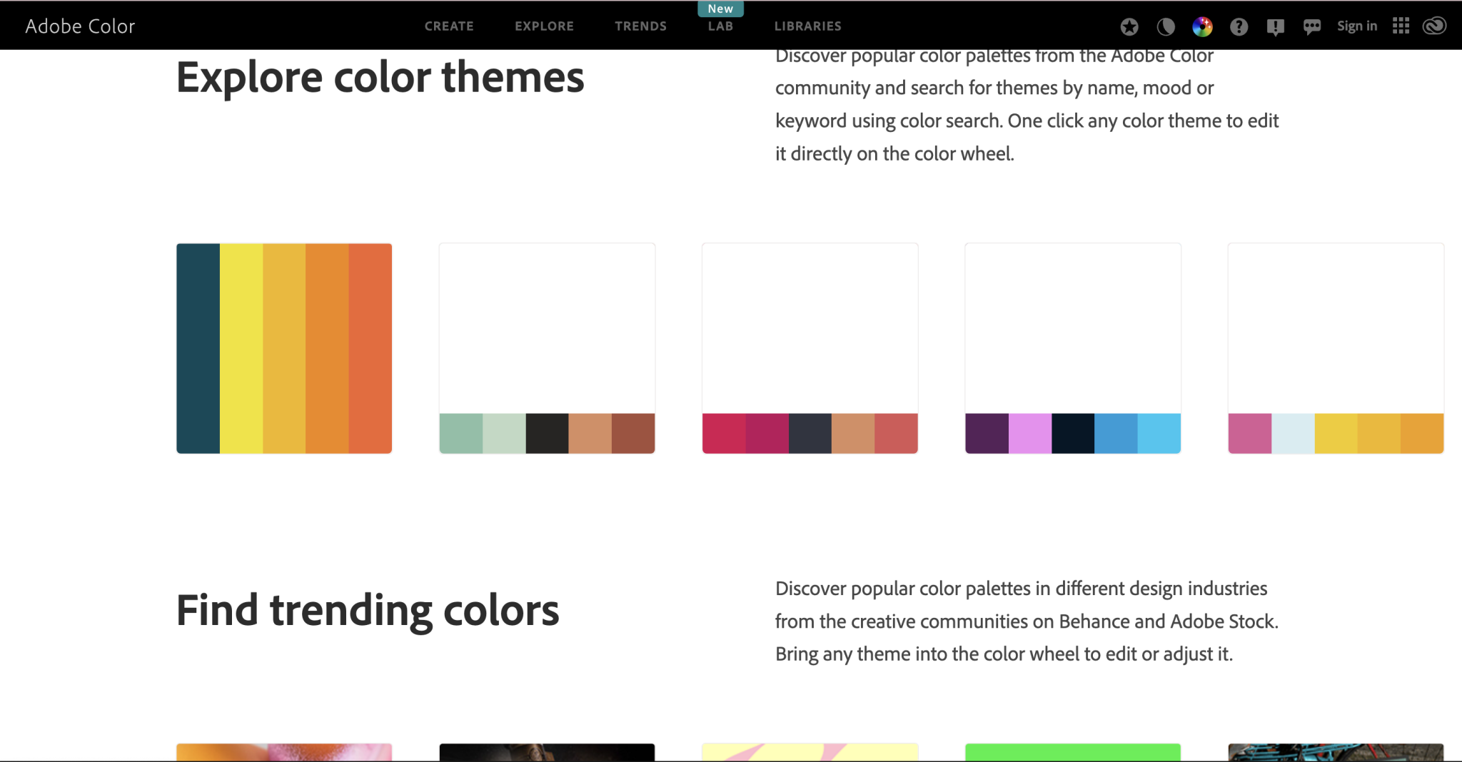Select the teal and orange color theme
This screenshot has width=1462, height=762.
[x=283, y=348]
